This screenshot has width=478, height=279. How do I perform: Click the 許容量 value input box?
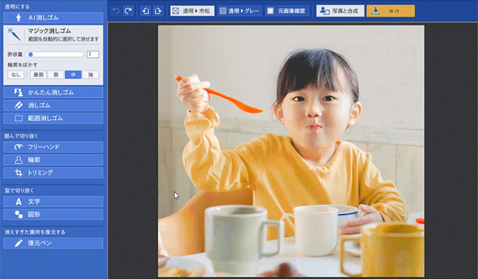[92, 55]
